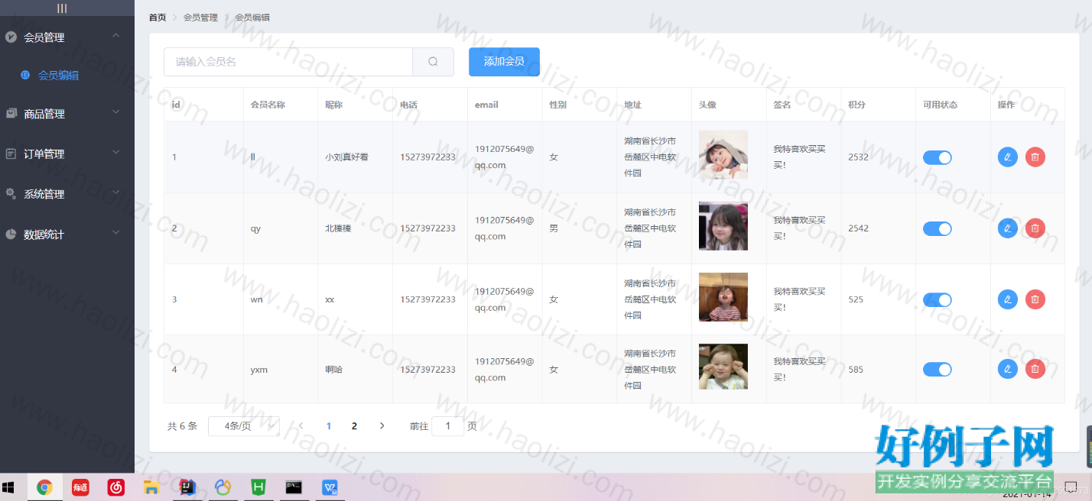Viewport: 1092px width, 501px height.
Task: Click the 共 6 条 total count
Action: click(182, 426)
